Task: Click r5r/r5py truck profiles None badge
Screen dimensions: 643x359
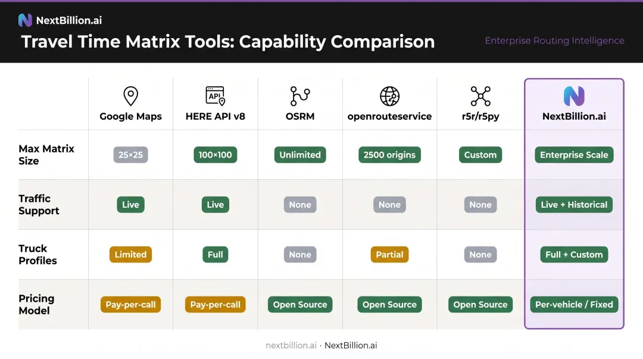Action: coord(480,254)
